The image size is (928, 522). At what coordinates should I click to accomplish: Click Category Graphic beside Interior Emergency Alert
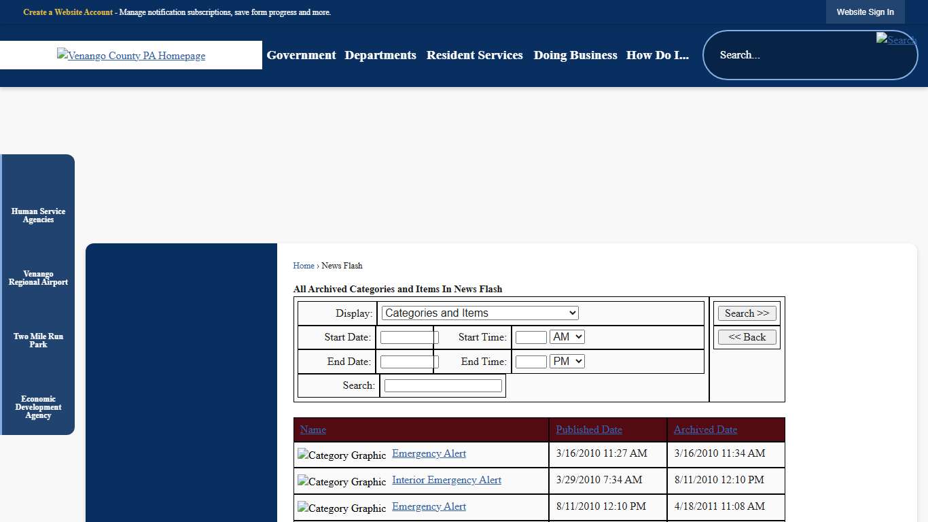pos(342,482)
